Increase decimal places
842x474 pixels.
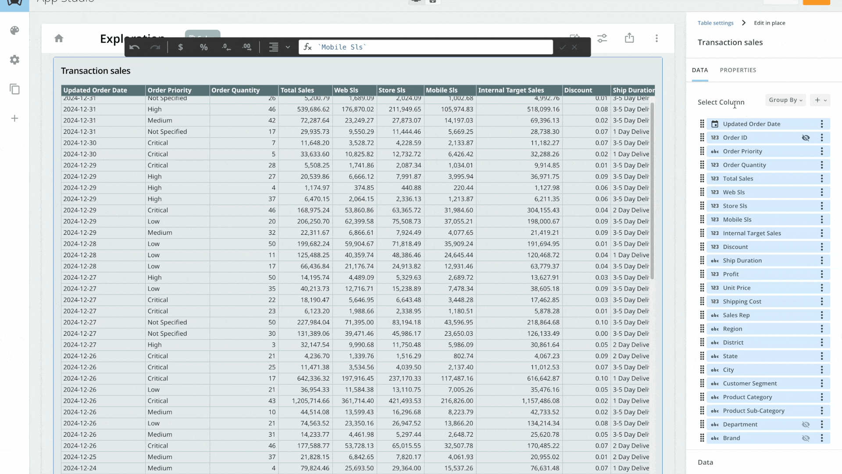(247, 47)
